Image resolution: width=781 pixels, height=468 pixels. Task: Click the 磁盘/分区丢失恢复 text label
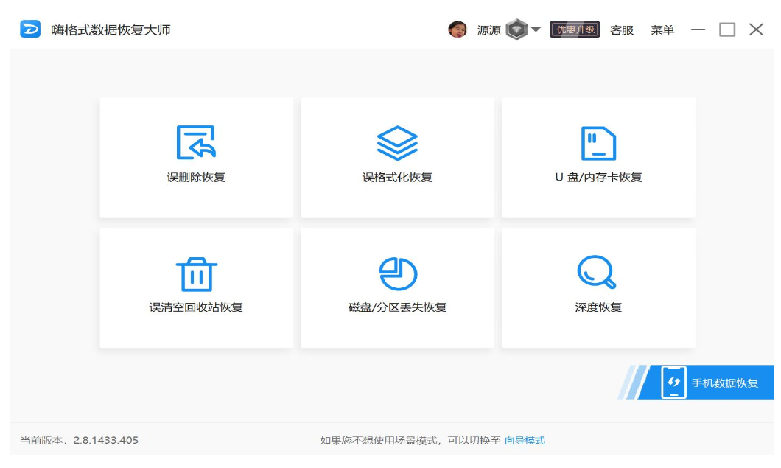pos(397,307)
